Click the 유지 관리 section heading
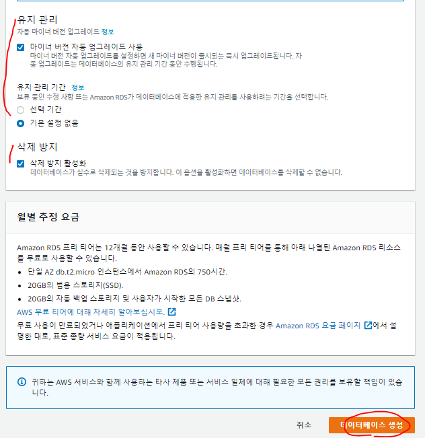Image resolution: width=425 pixels, height=438 pixels. coord(37,20)
